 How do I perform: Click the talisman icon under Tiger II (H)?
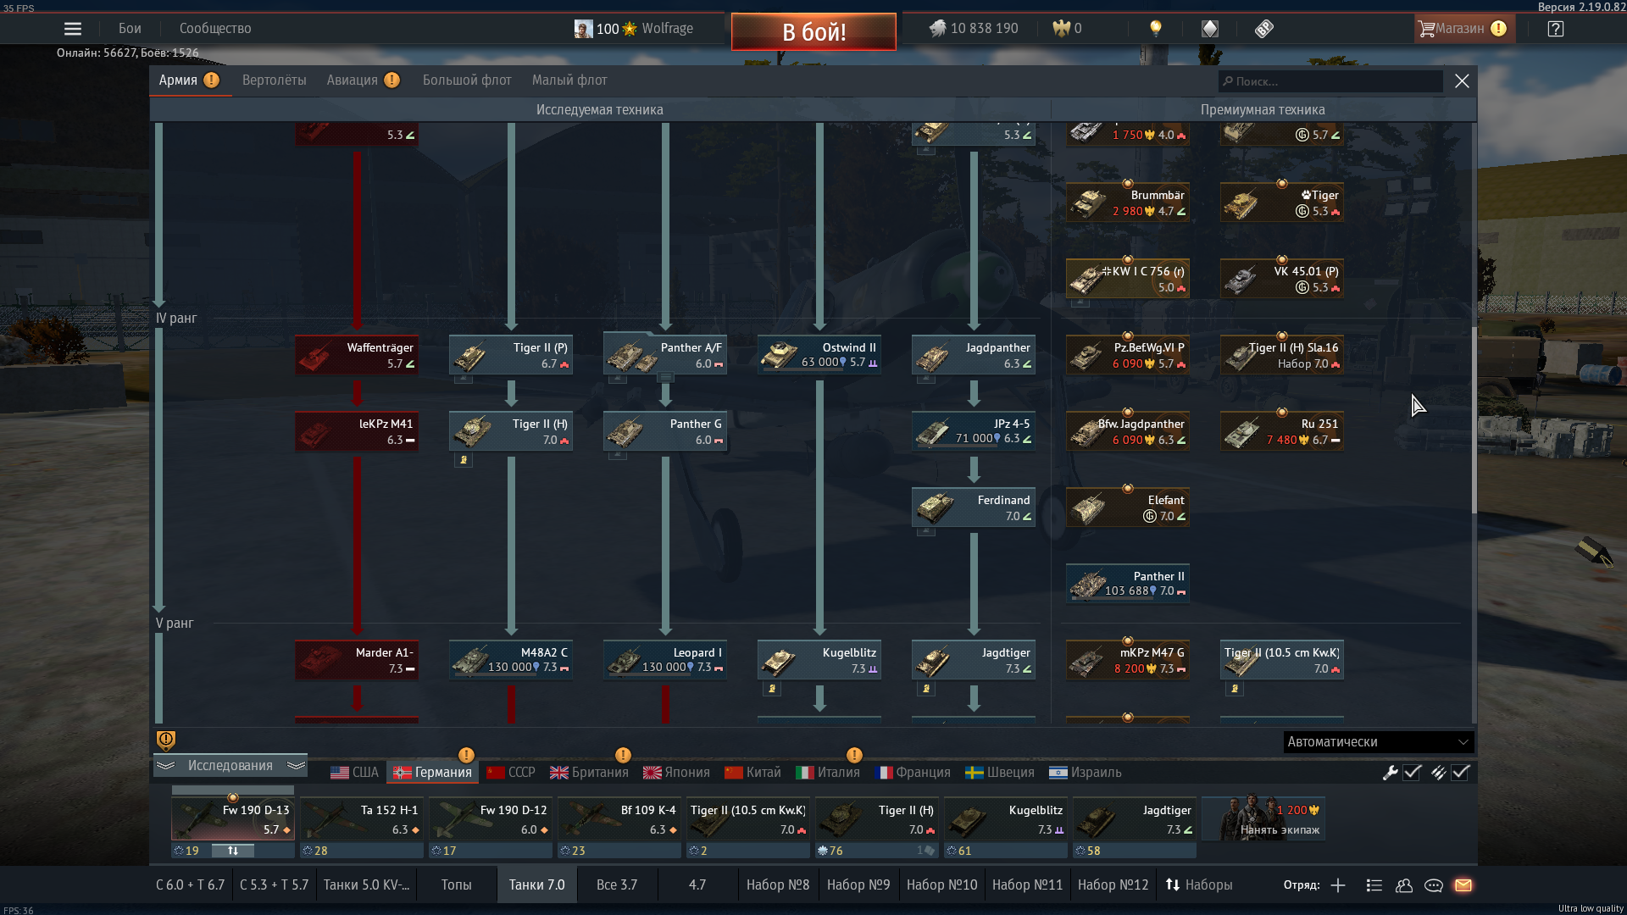pos(464,460)
